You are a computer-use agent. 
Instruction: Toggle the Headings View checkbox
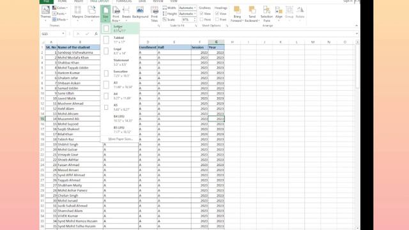pos(217,13)
